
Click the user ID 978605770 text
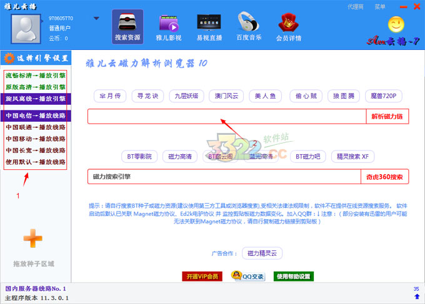(x=61, y=18)
